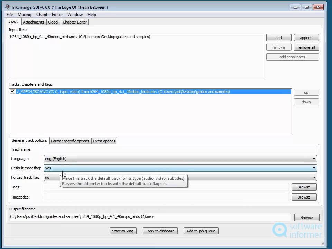
Task: Click the append button
Action: point(306,38)
